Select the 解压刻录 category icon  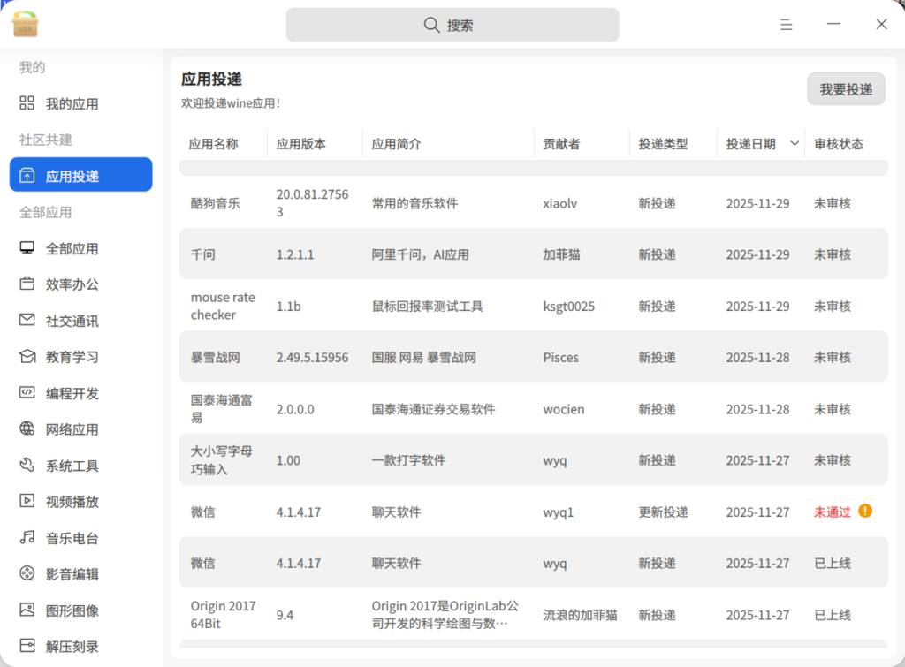click(27, 646)
